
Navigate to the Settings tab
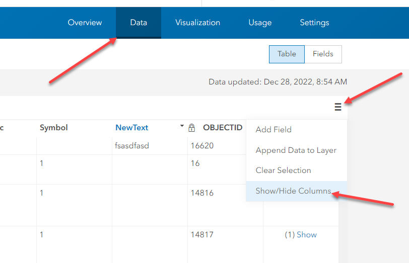(314, 23)
